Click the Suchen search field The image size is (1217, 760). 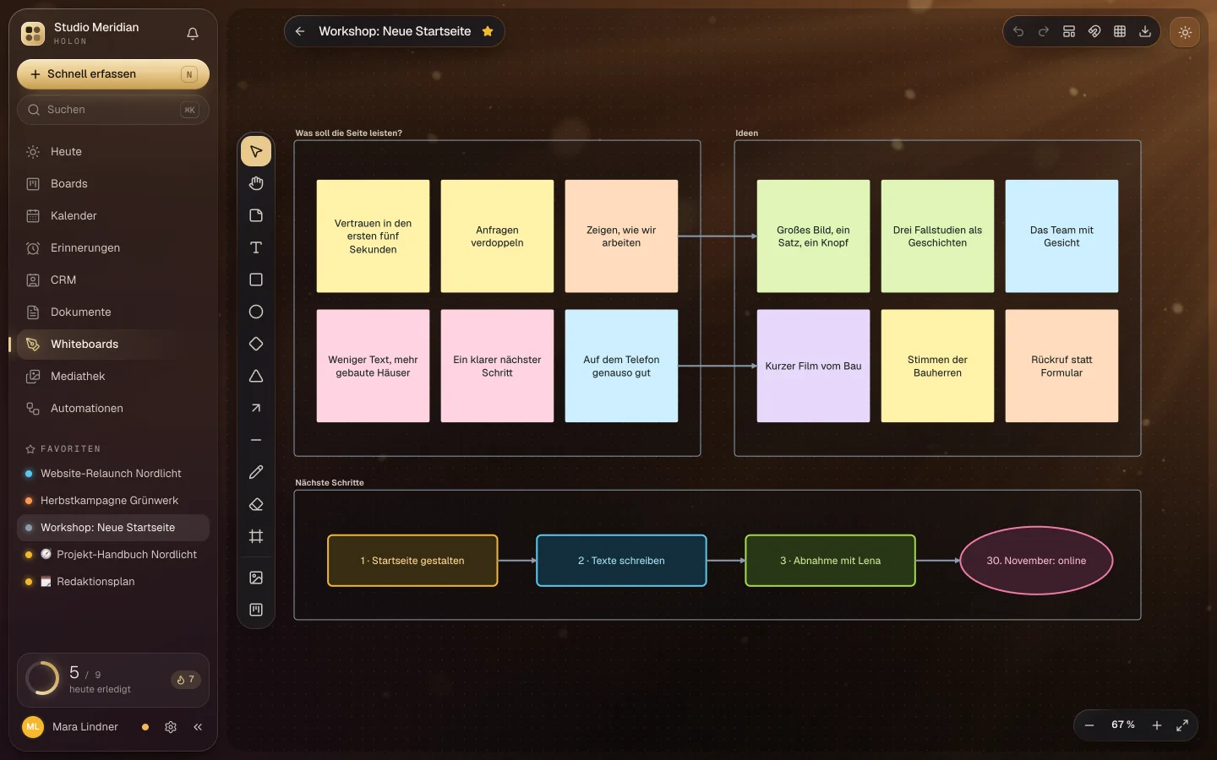tap(113, 110)
